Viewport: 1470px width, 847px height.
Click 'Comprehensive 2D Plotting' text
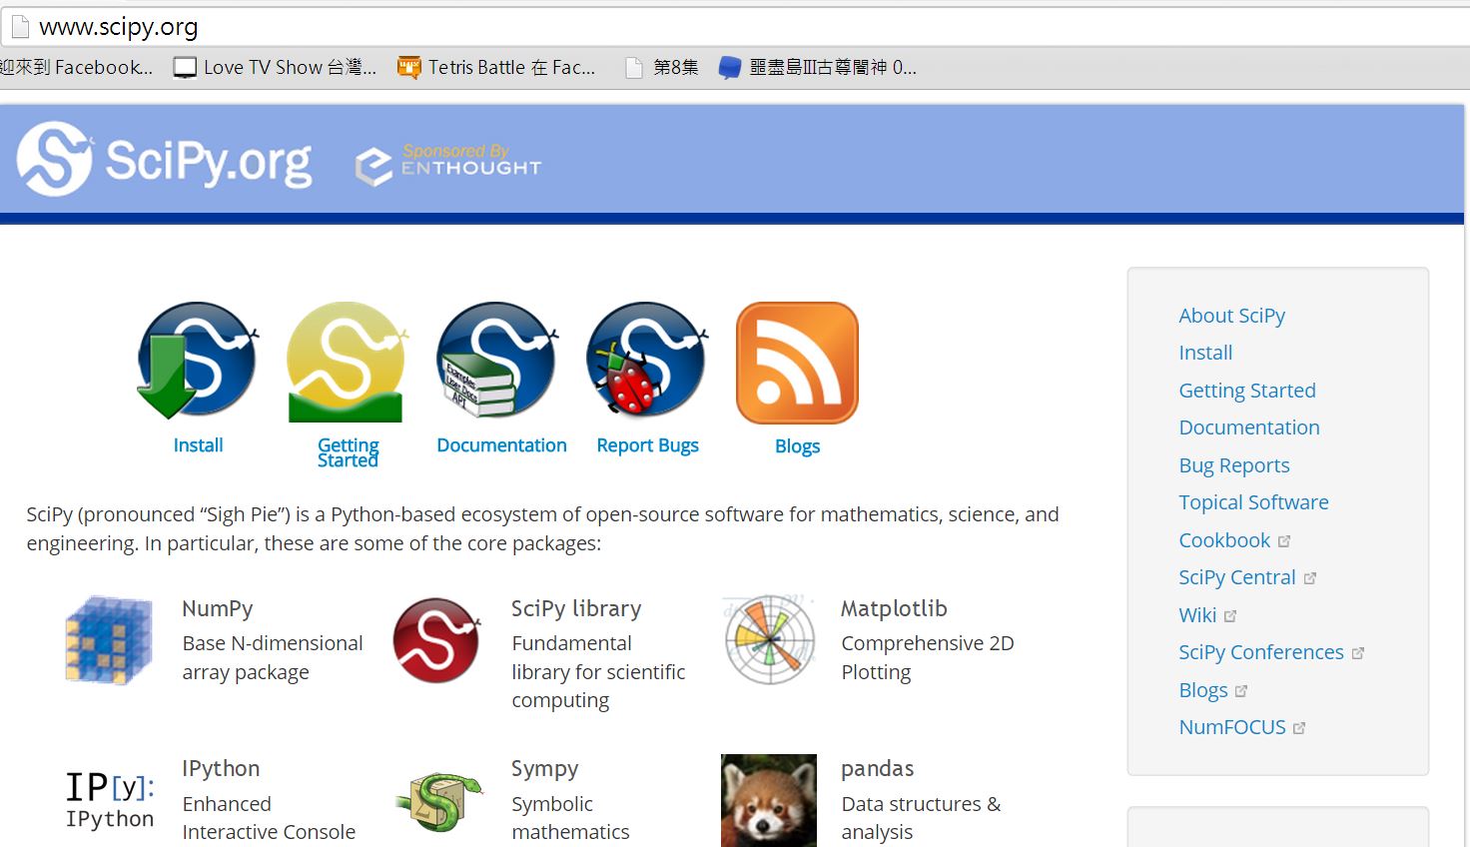pos(928,657)
